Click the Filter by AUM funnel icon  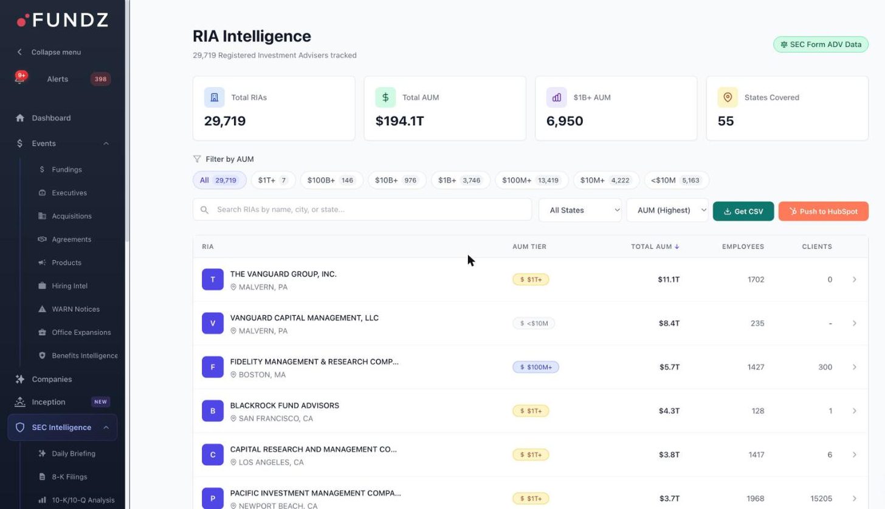(197, 159)
